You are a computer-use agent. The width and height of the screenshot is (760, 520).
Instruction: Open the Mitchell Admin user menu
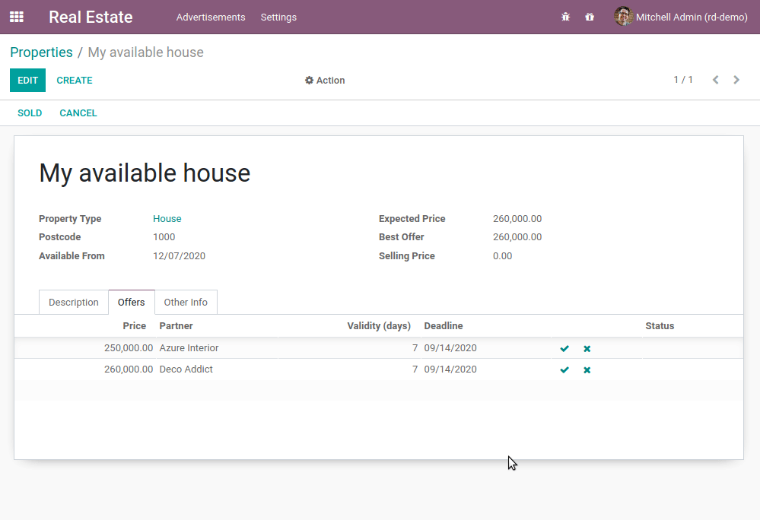point(682,17)
